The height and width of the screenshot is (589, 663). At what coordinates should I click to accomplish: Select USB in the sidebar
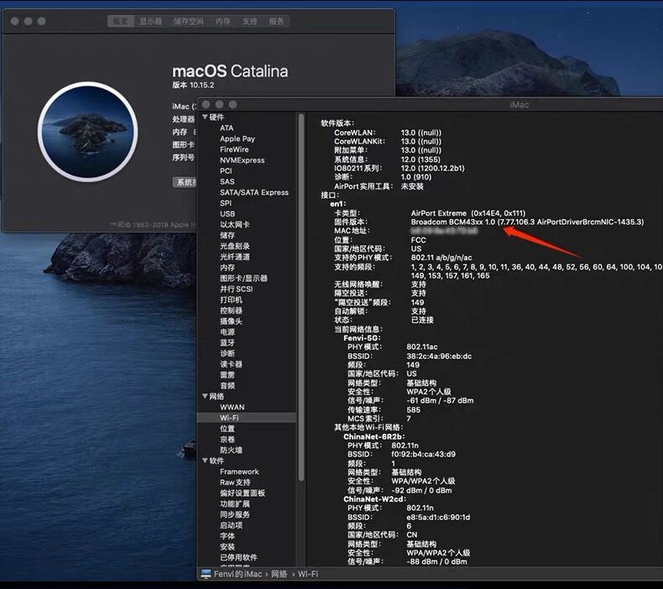click(227, 214)
